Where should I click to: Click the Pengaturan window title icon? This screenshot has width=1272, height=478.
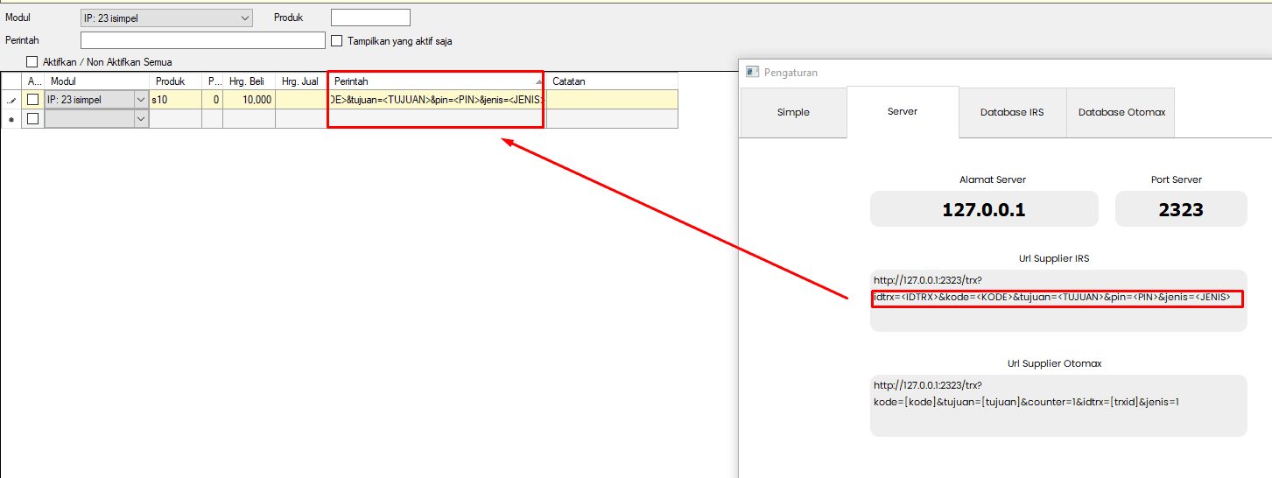pyautogui.click(x=751, y=72)
